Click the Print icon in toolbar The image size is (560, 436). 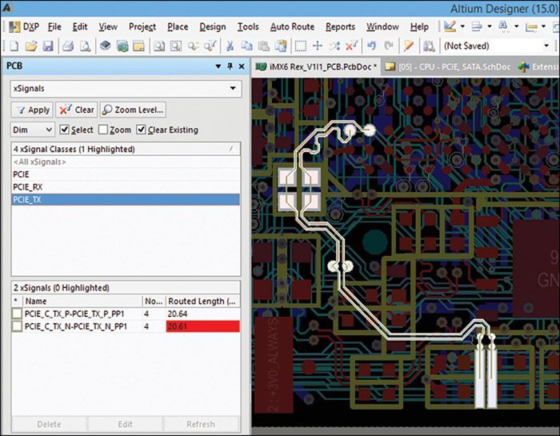click(x=67, y=46)
